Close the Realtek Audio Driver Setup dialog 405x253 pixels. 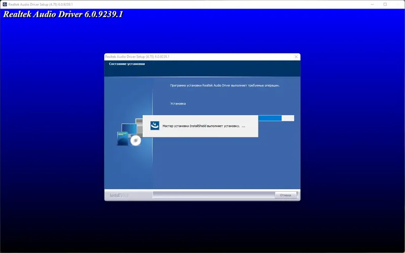point(296,57)
